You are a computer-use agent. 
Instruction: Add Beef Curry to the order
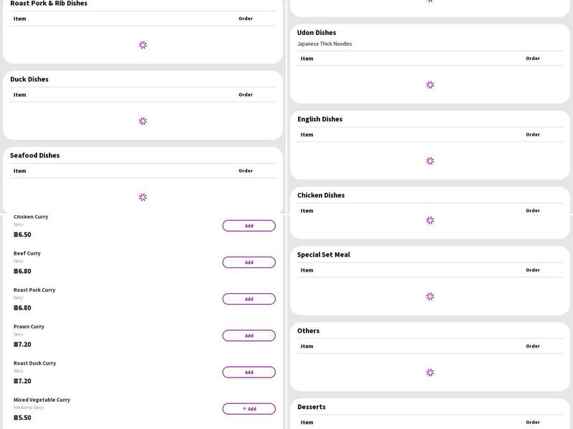click(x=249, y=262)
